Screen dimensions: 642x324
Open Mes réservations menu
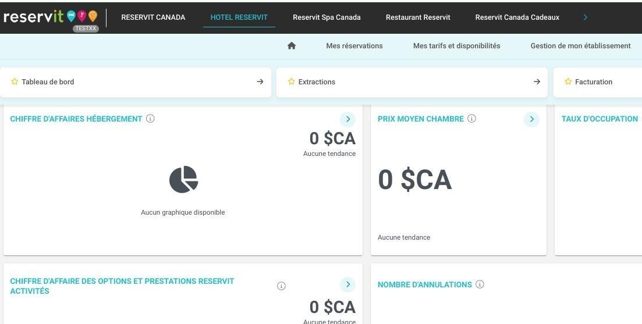coord(354,46)
